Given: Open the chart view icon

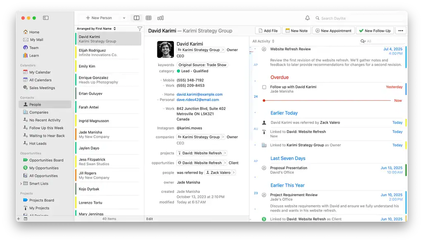Looking at the screenshot, I should tap(160, 18).
